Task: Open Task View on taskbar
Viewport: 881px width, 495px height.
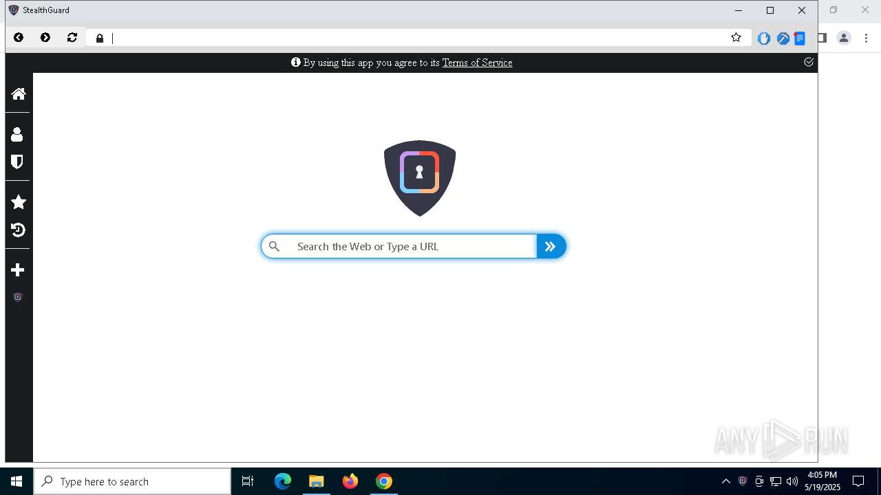Action: pyautogui.click(x=248, y=481)
